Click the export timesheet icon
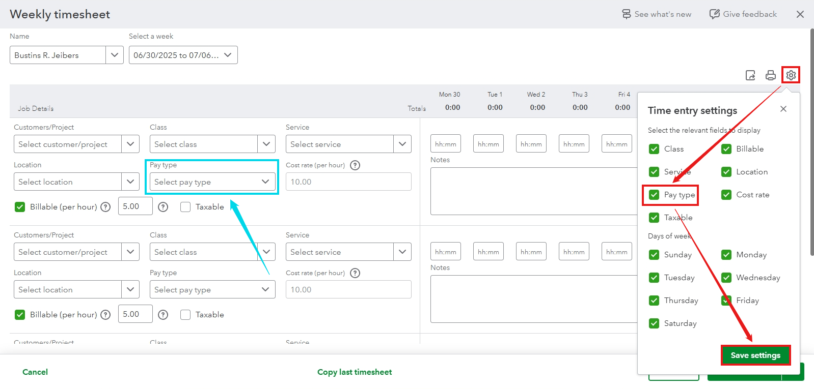The height and width of the screenshot is (389, 814). coord(750,75)
